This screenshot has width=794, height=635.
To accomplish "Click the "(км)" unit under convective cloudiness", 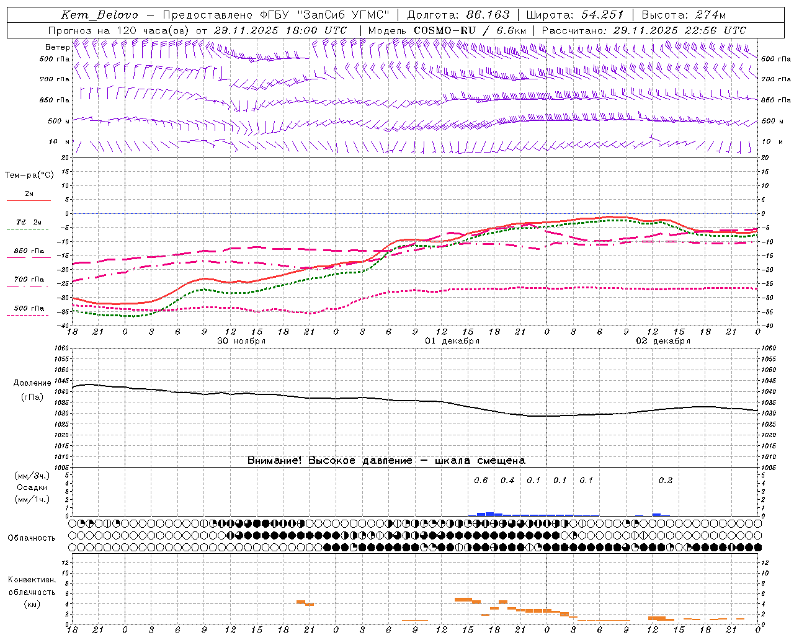I will click(x=32, y=604).
